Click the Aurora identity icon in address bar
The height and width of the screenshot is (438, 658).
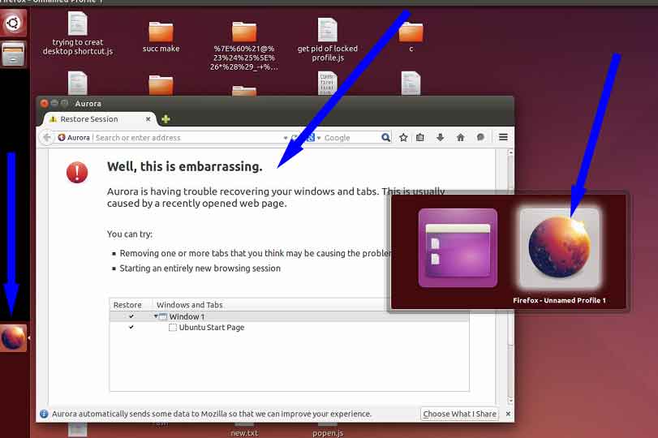click(62, 137)
